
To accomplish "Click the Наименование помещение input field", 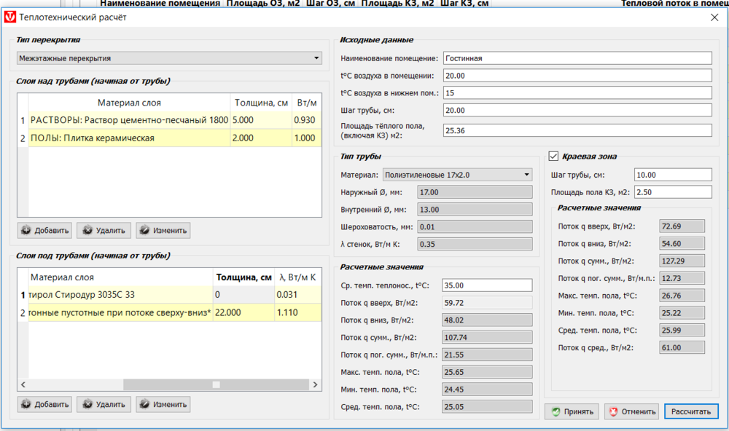I will coord(576,58).
